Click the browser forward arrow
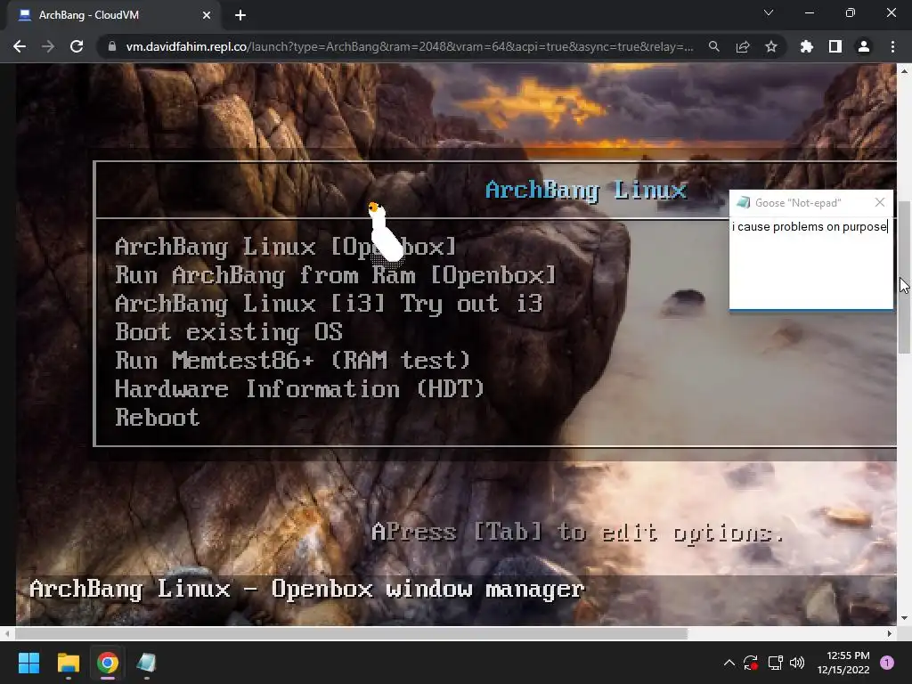 48,46
